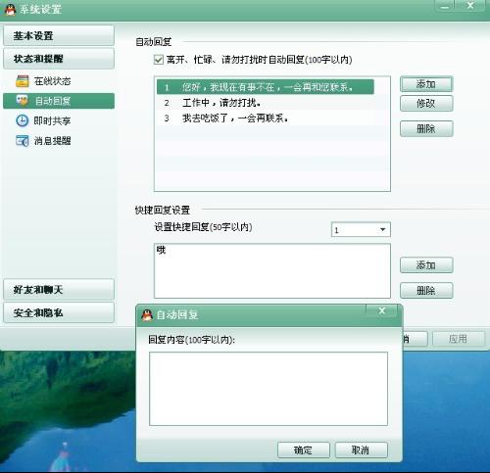This screenshot has height=473, width=490.
Task: Select reply 2 工作中，请勿打扰
Action: click(266, 103)
